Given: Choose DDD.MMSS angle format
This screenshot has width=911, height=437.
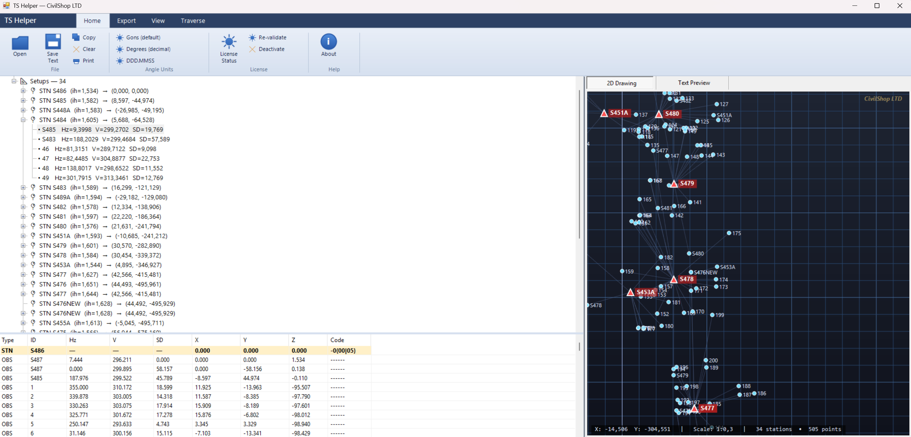Looking at the screenshot, I should [140, 61].
